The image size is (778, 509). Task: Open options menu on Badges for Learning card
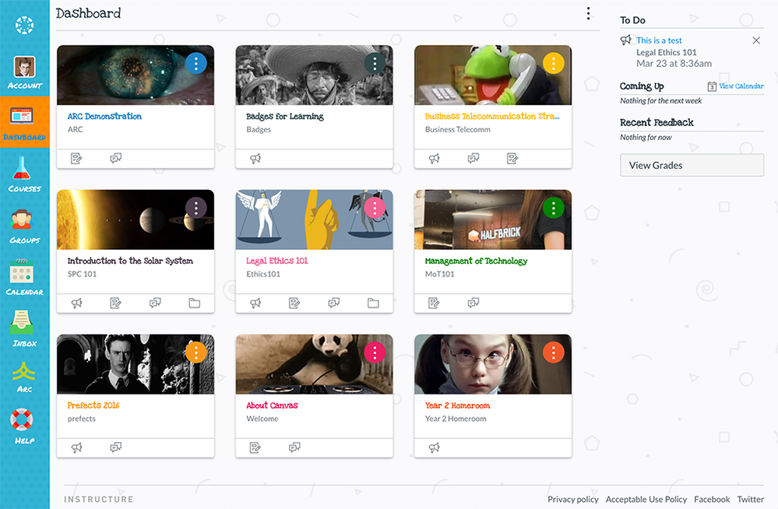375,64
